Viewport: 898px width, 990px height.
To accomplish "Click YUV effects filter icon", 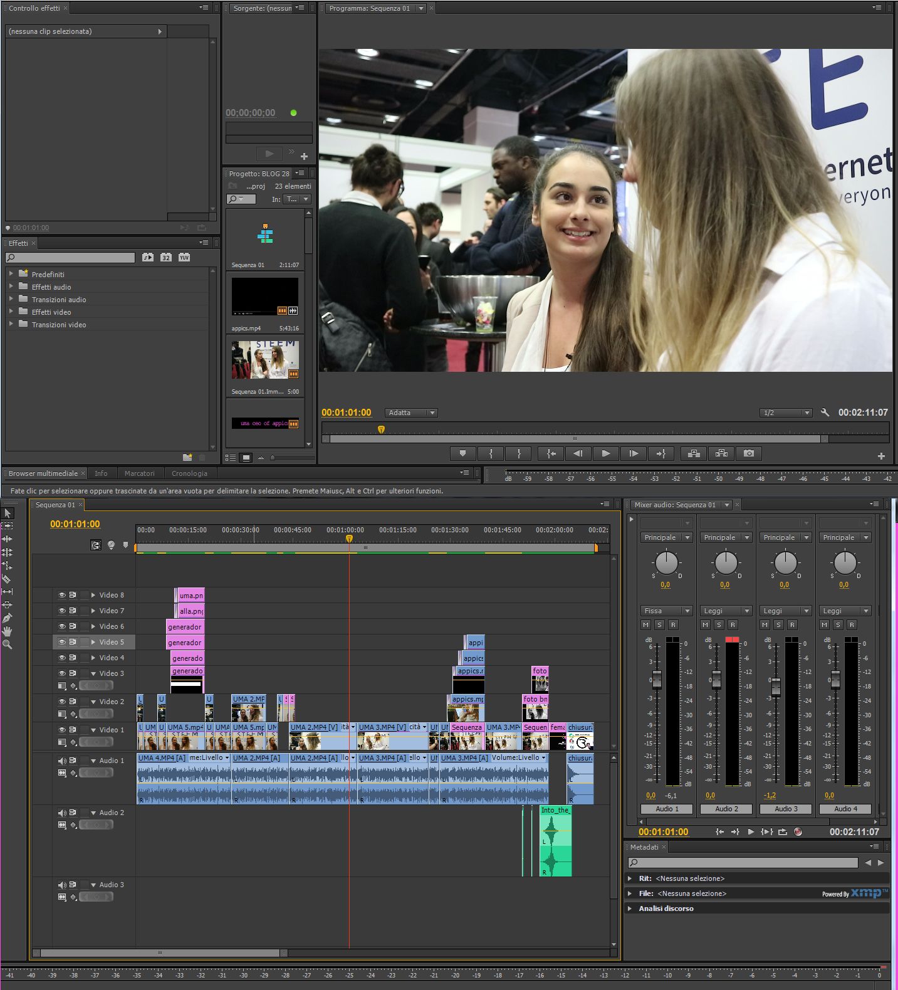I will [x=184, y=257].
